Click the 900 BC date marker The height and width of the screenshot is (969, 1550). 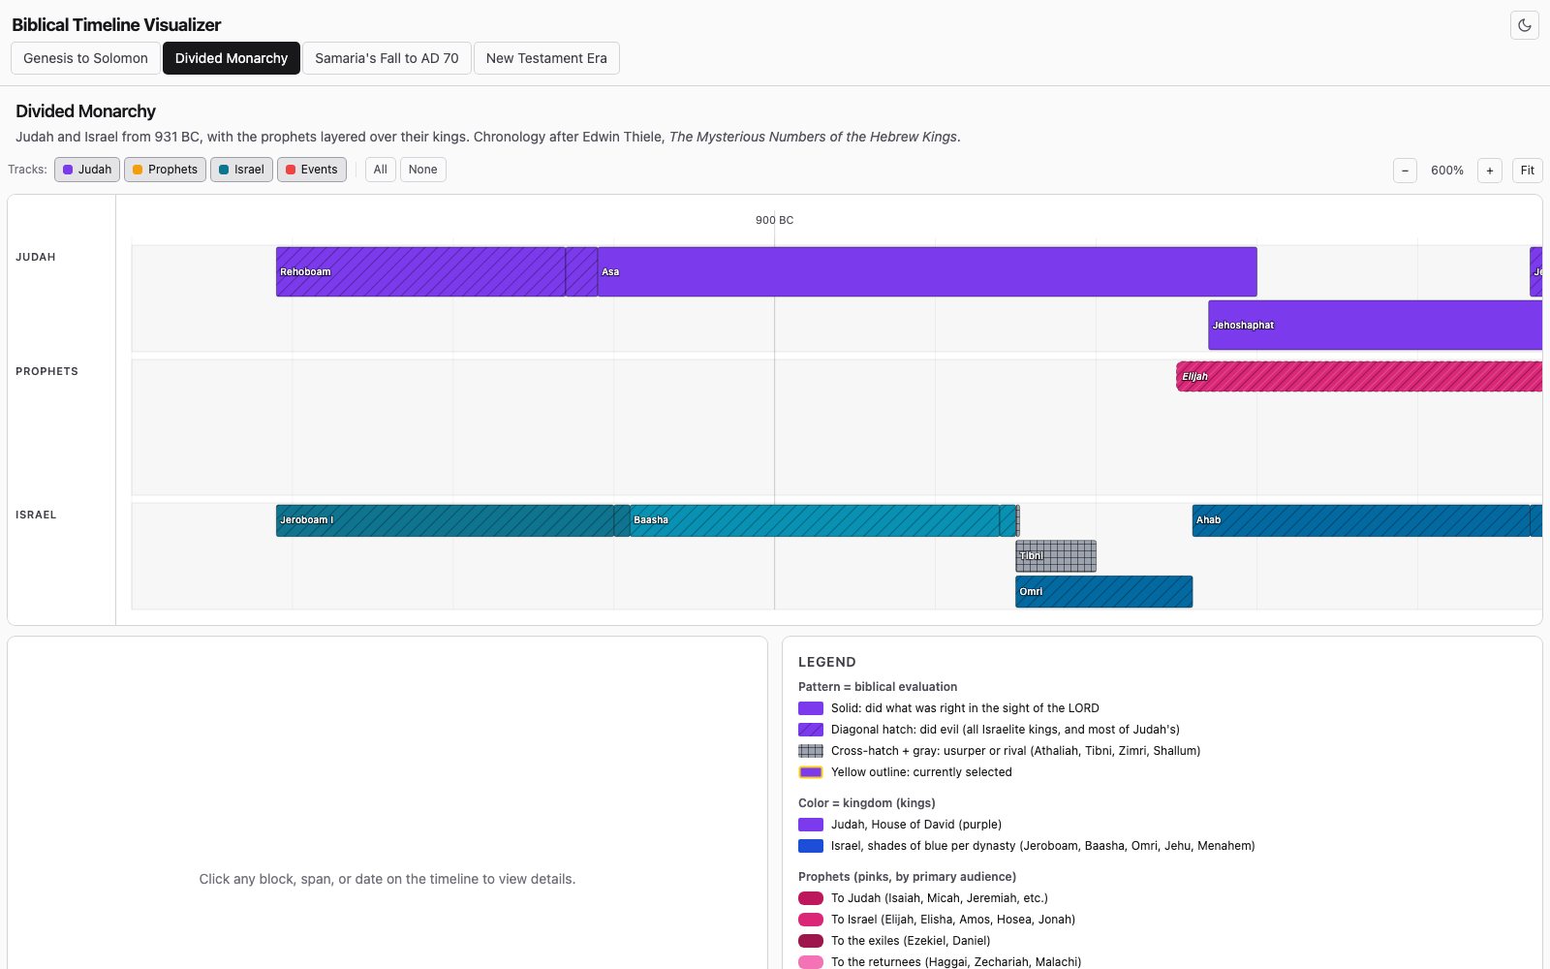pos(774,220)
